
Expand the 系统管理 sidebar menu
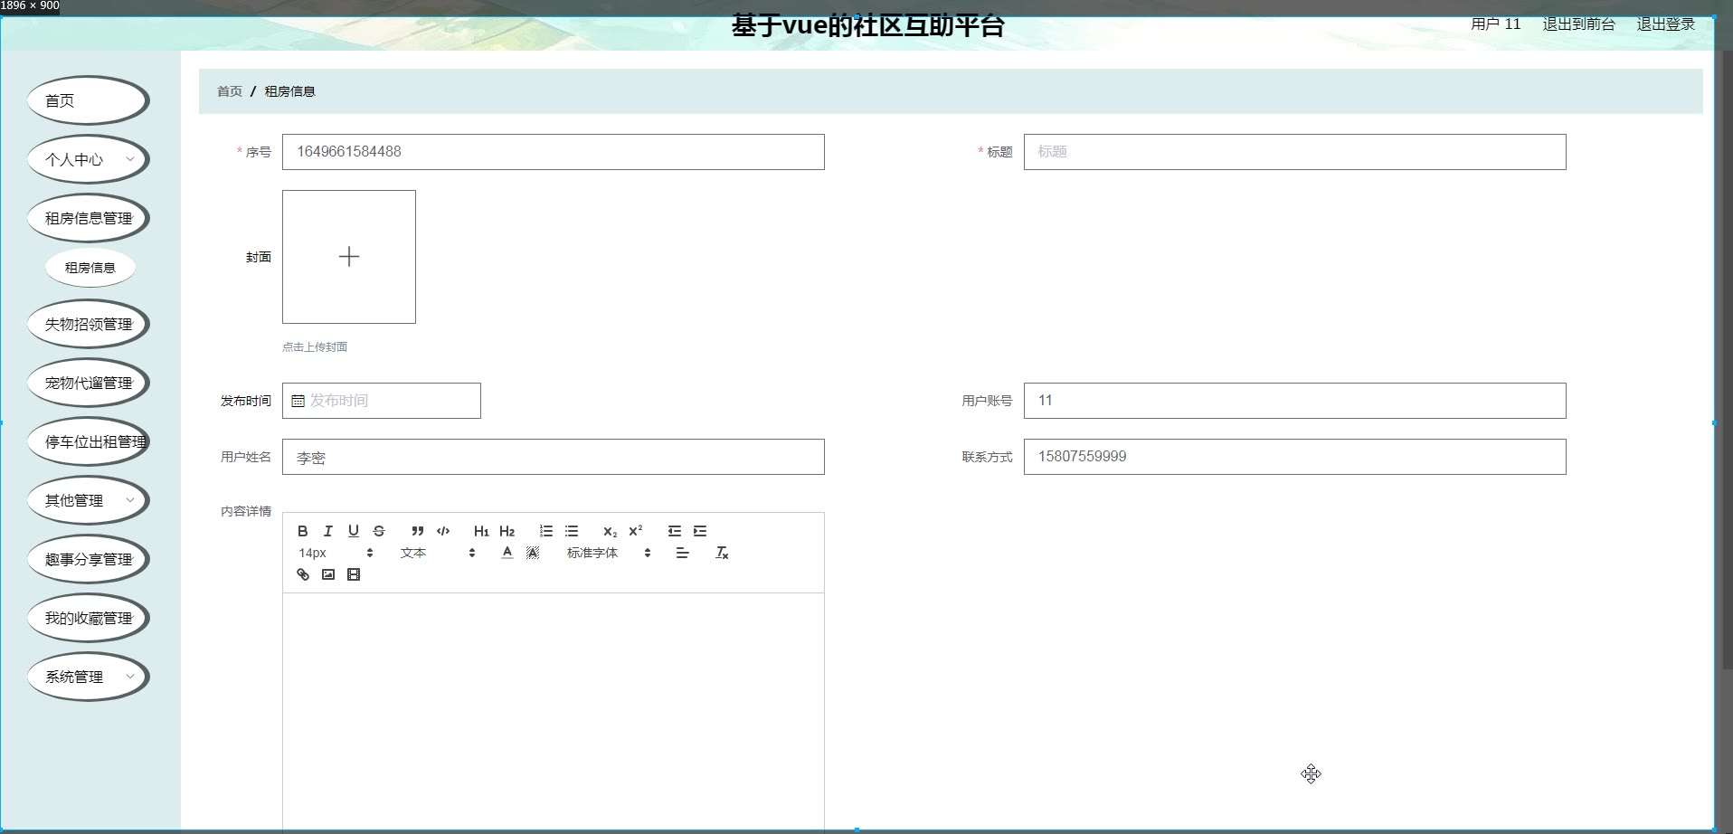pos(88,677)
